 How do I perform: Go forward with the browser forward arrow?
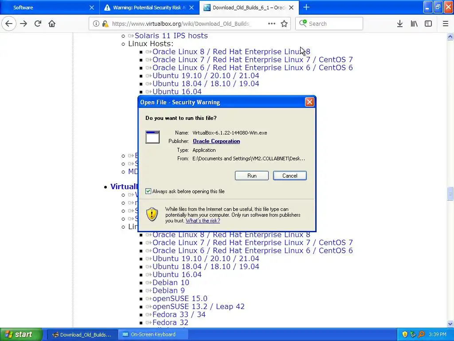click(x=23, y=24)
